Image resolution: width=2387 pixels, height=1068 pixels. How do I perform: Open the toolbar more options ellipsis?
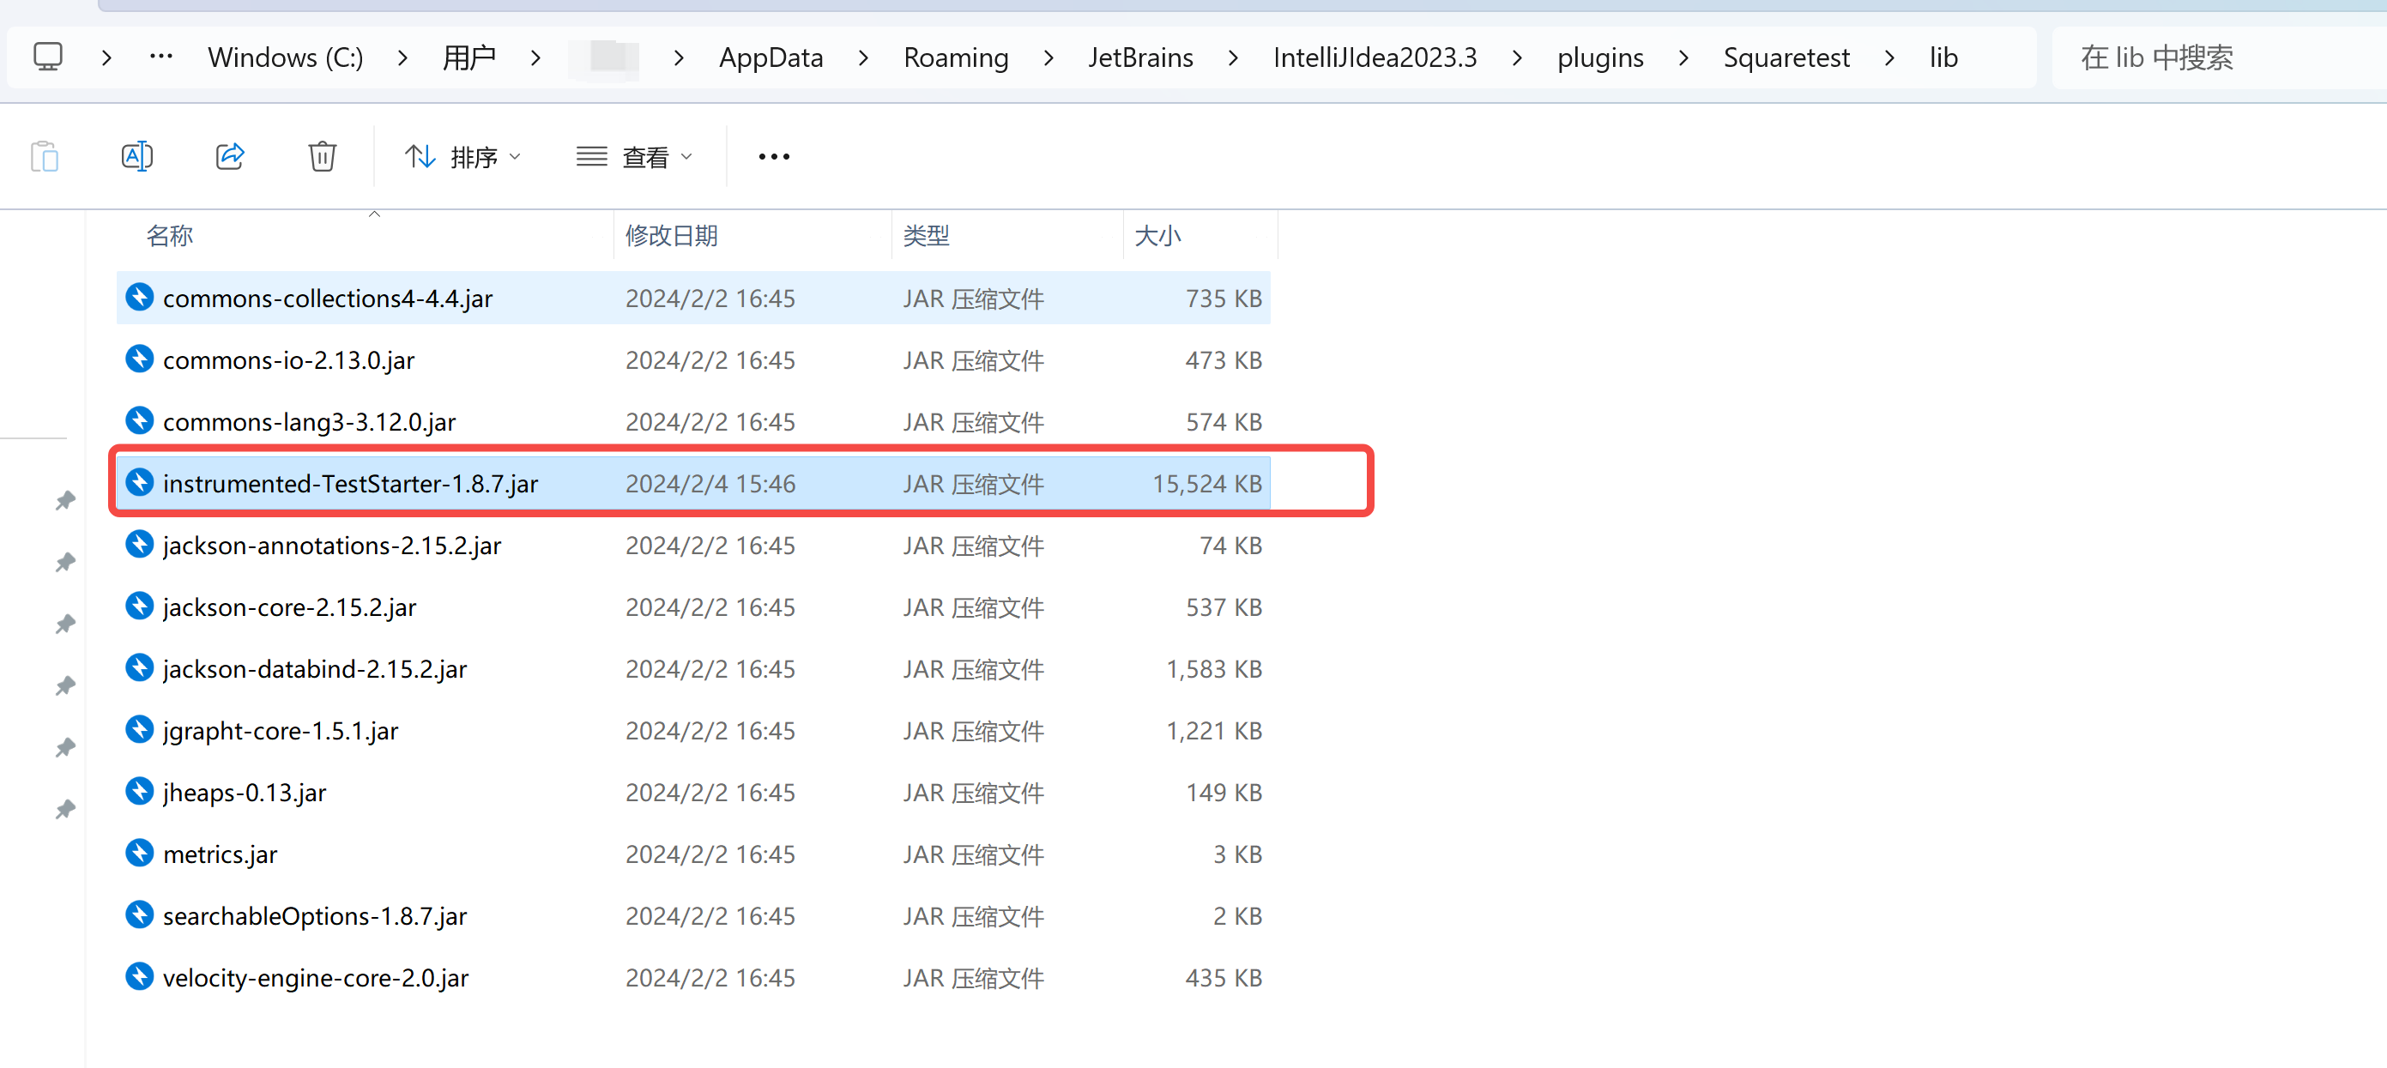pyautogui.click(x=774, y=156)
